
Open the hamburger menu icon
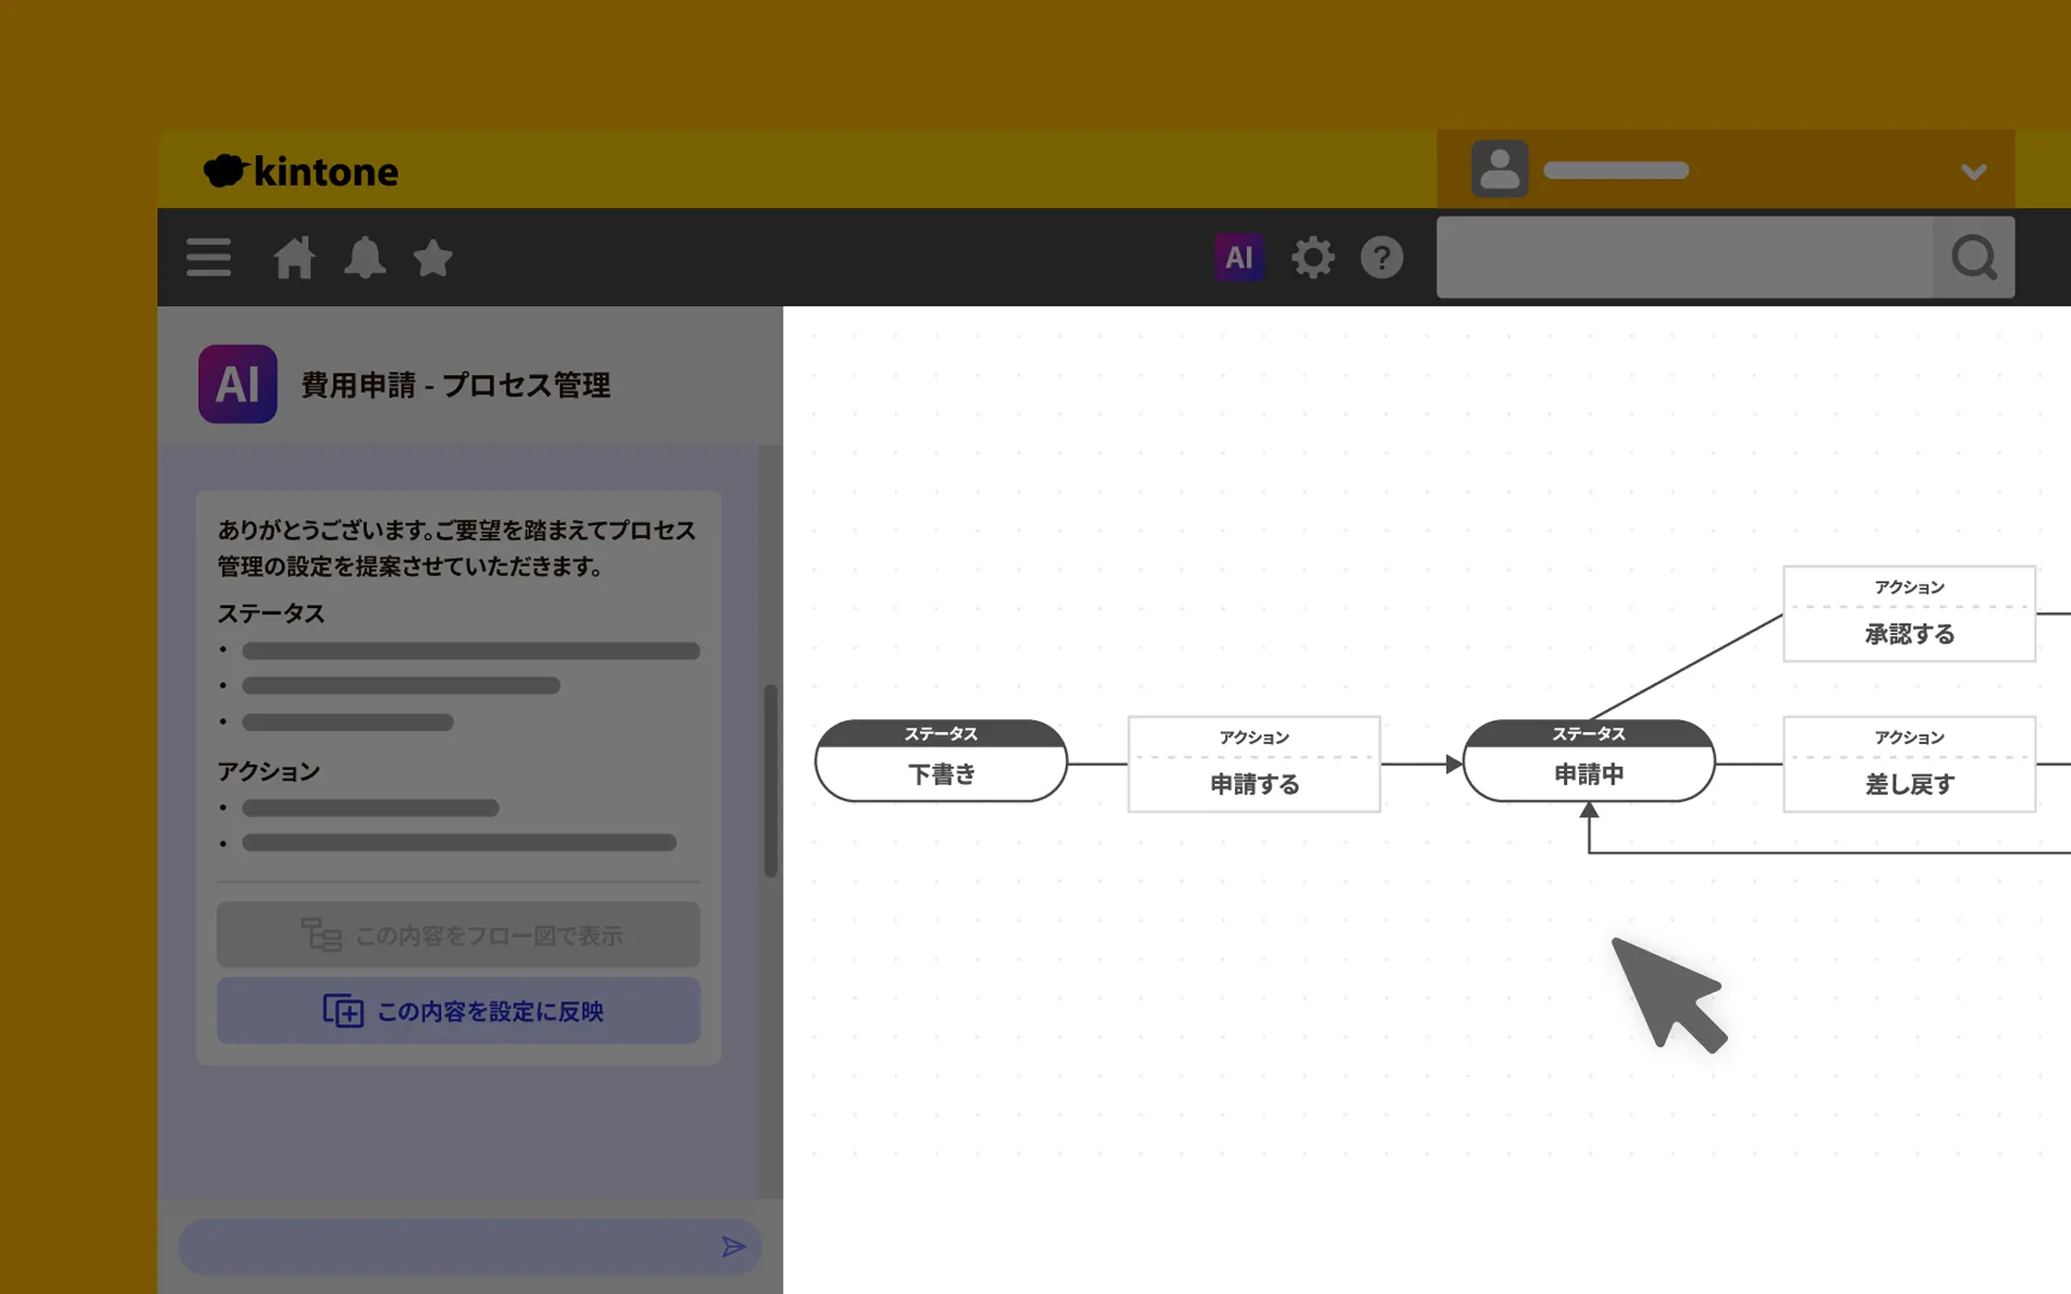208,257
